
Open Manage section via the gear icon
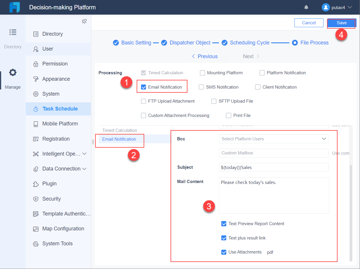click(13, 72)
